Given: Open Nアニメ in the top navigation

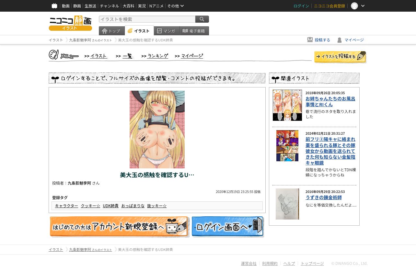Looking at the screenshot, I should click(156, 6).
